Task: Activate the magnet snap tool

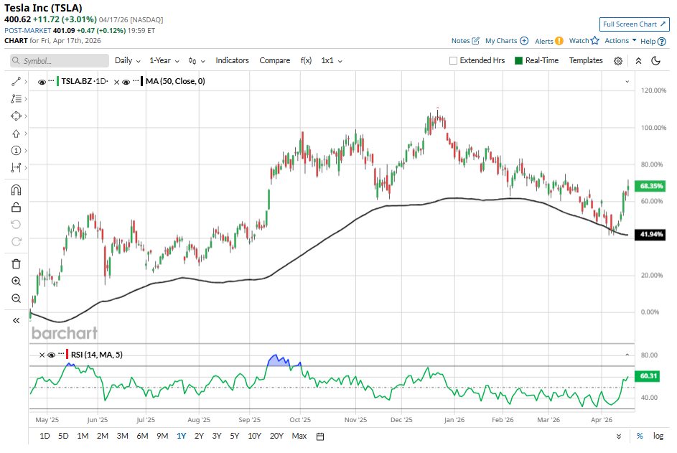Action: (16, 190)
